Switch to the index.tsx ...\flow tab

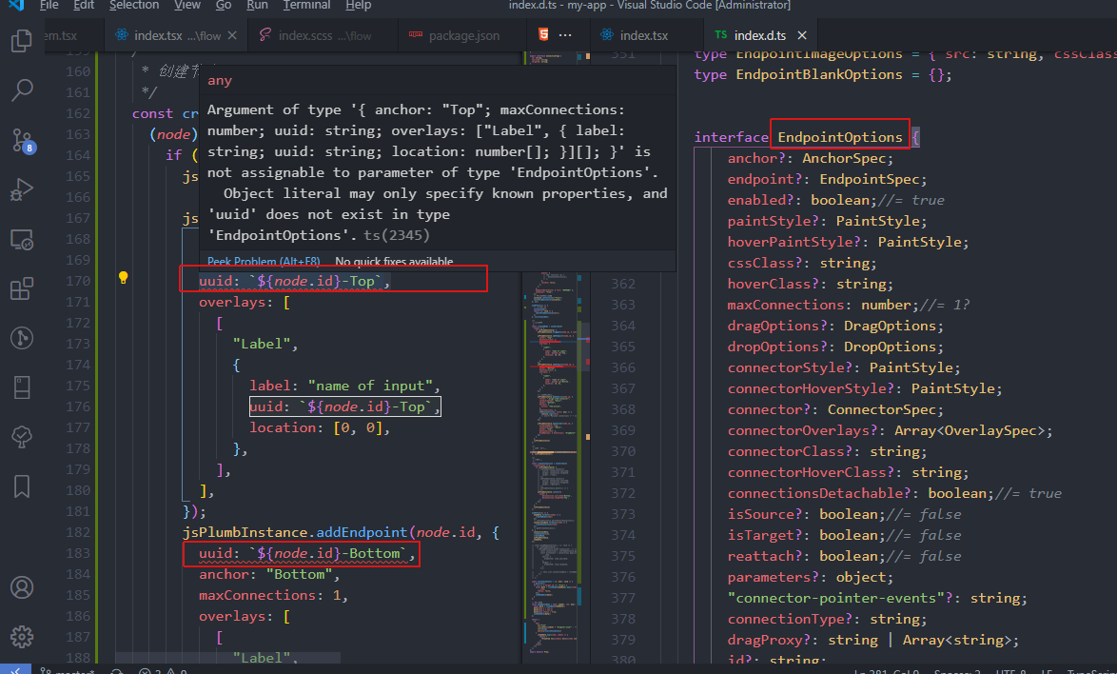[x=176, y=35]
